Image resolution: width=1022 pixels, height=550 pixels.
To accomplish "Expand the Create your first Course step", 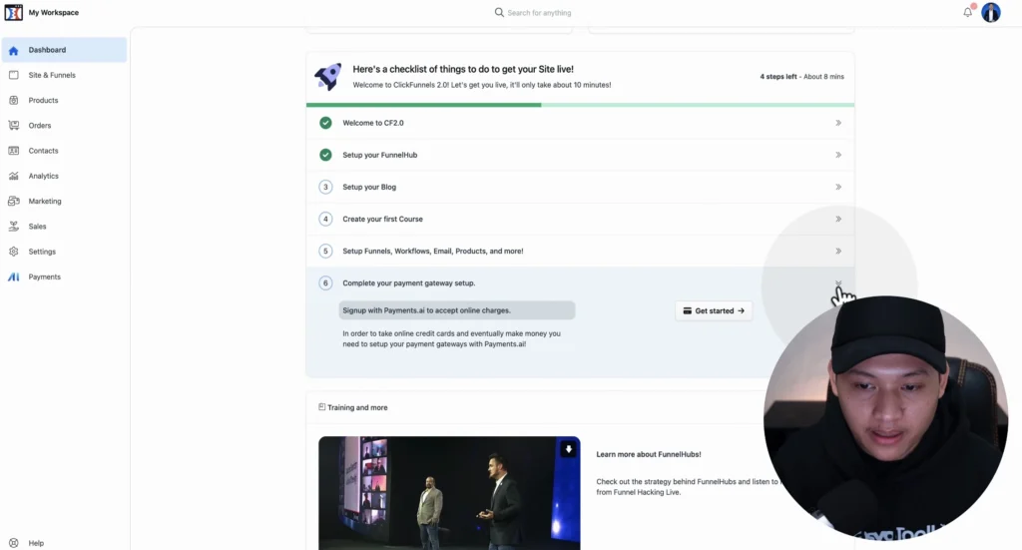I will [x=838, y=219].
